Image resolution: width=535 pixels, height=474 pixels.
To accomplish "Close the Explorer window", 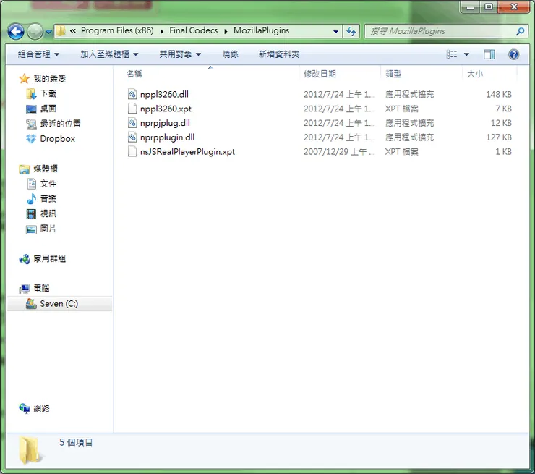I will pos(514,7).
